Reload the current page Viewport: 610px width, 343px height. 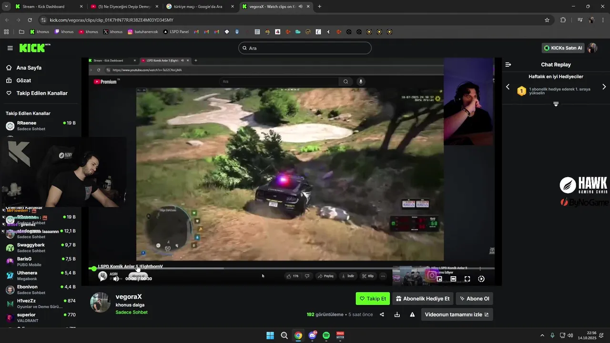30,20
